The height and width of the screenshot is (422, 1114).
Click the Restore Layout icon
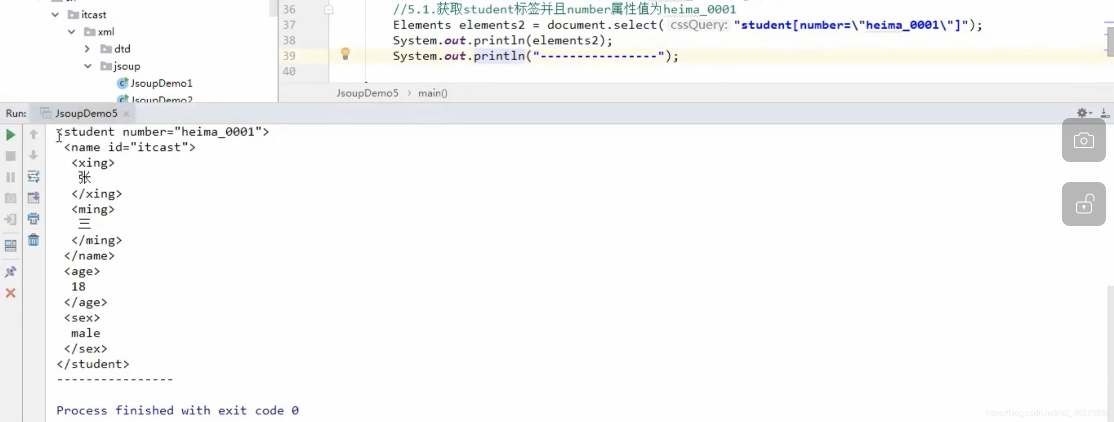pos(11,245)
